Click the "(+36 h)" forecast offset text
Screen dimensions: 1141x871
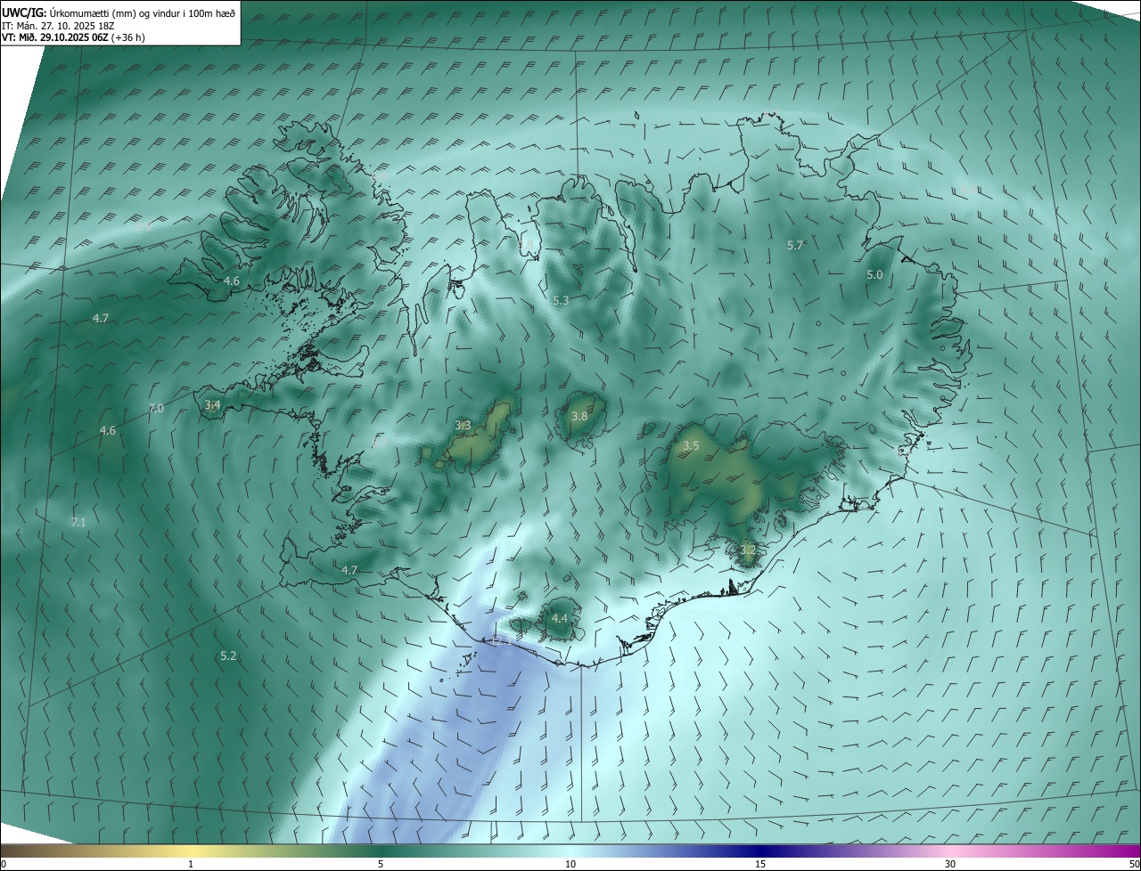pos(127,37)
